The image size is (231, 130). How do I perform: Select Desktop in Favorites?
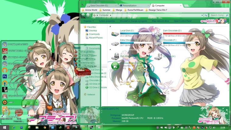tap(93, 30)
